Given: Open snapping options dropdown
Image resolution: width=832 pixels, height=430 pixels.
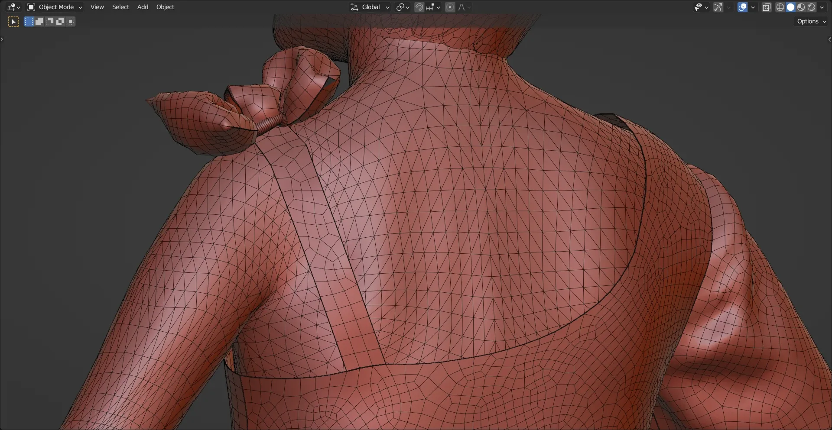Looking at the screenshot, I should point(433,7).
